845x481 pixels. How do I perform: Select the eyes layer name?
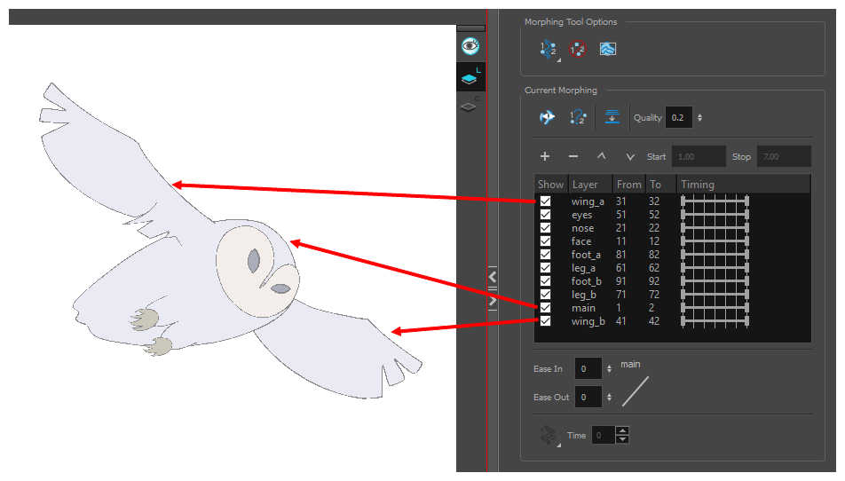[581, 215]
